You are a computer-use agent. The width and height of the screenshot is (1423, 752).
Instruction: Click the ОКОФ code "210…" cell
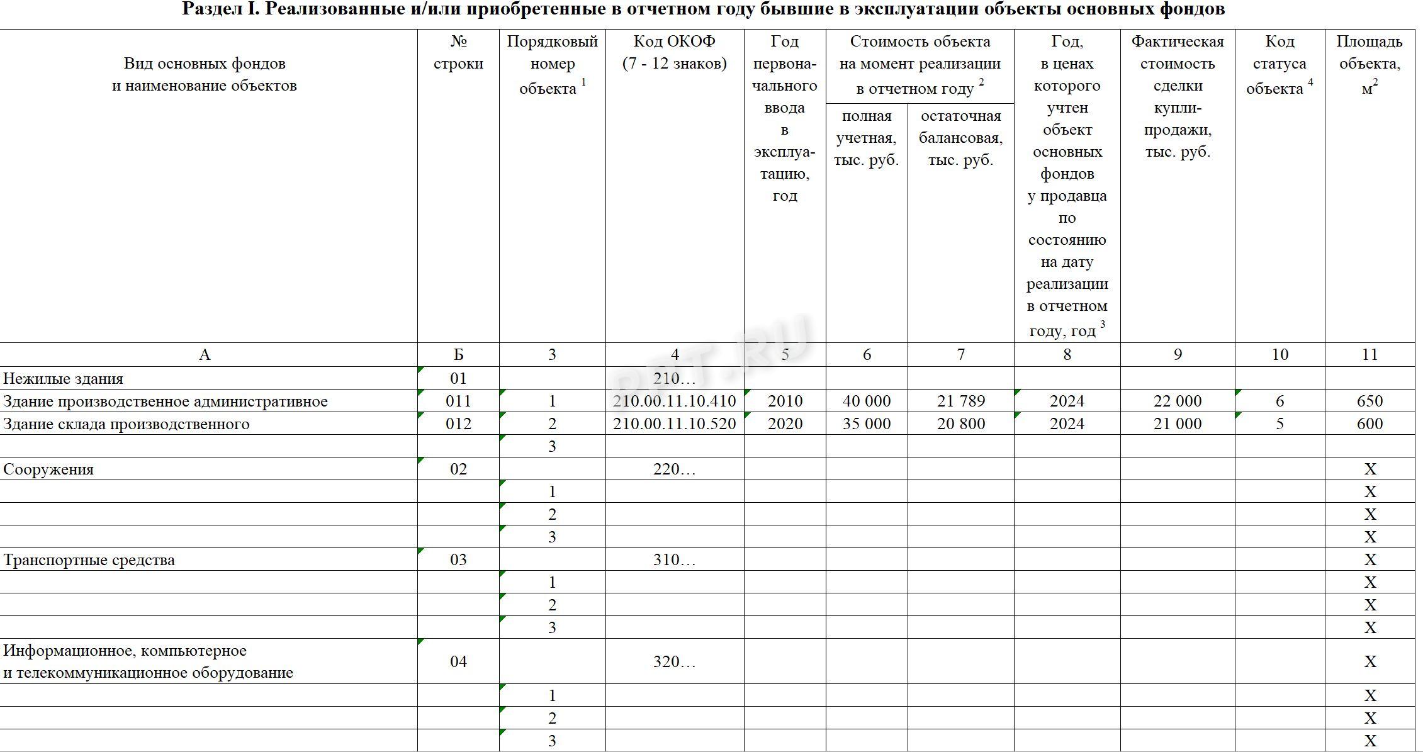click(x=675, y=379)
